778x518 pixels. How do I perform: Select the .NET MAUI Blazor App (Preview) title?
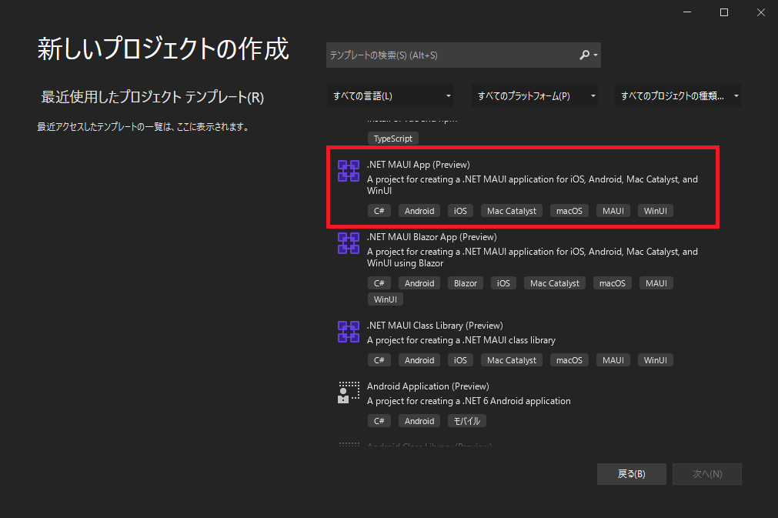click(432, 237)
